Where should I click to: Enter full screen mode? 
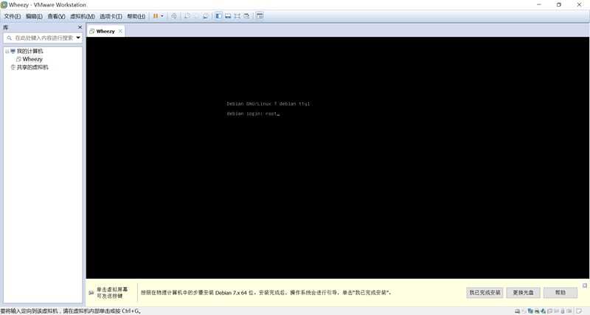pyautogui.click(x=237, y=15)
